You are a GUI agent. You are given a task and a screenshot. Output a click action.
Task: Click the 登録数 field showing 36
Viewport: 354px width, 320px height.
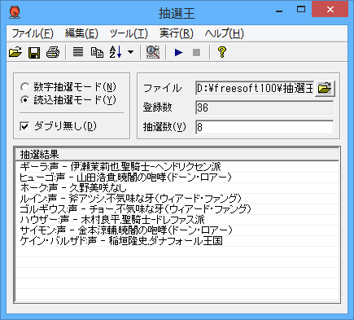tap(264, 107)
